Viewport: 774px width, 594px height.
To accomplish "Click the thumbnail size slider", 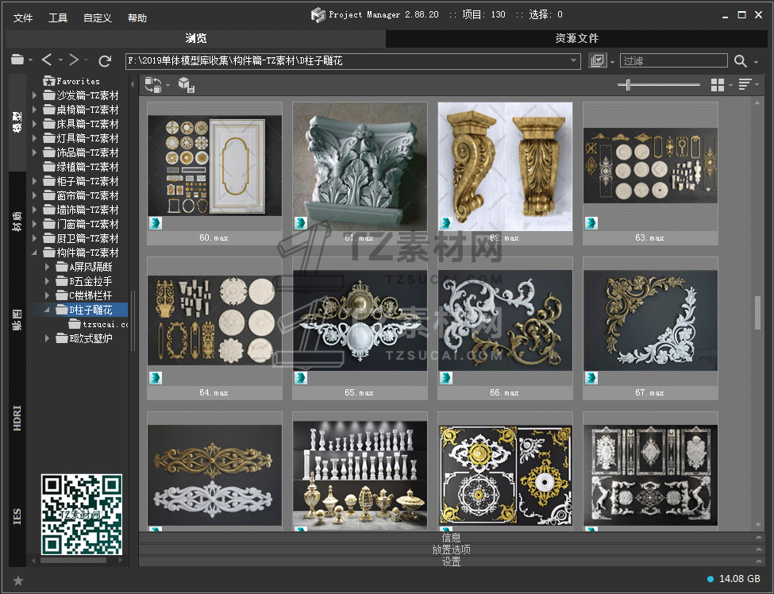I will pos(629,85).
